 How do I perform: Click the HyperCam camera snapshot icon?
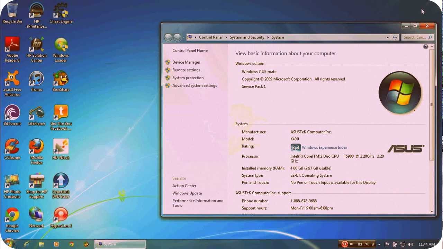pyautogui.click(x=360, y=244)
